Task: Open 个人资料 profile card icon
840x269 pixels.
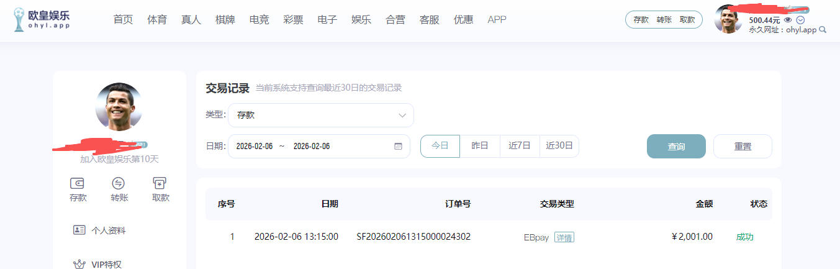Action: 79,230
